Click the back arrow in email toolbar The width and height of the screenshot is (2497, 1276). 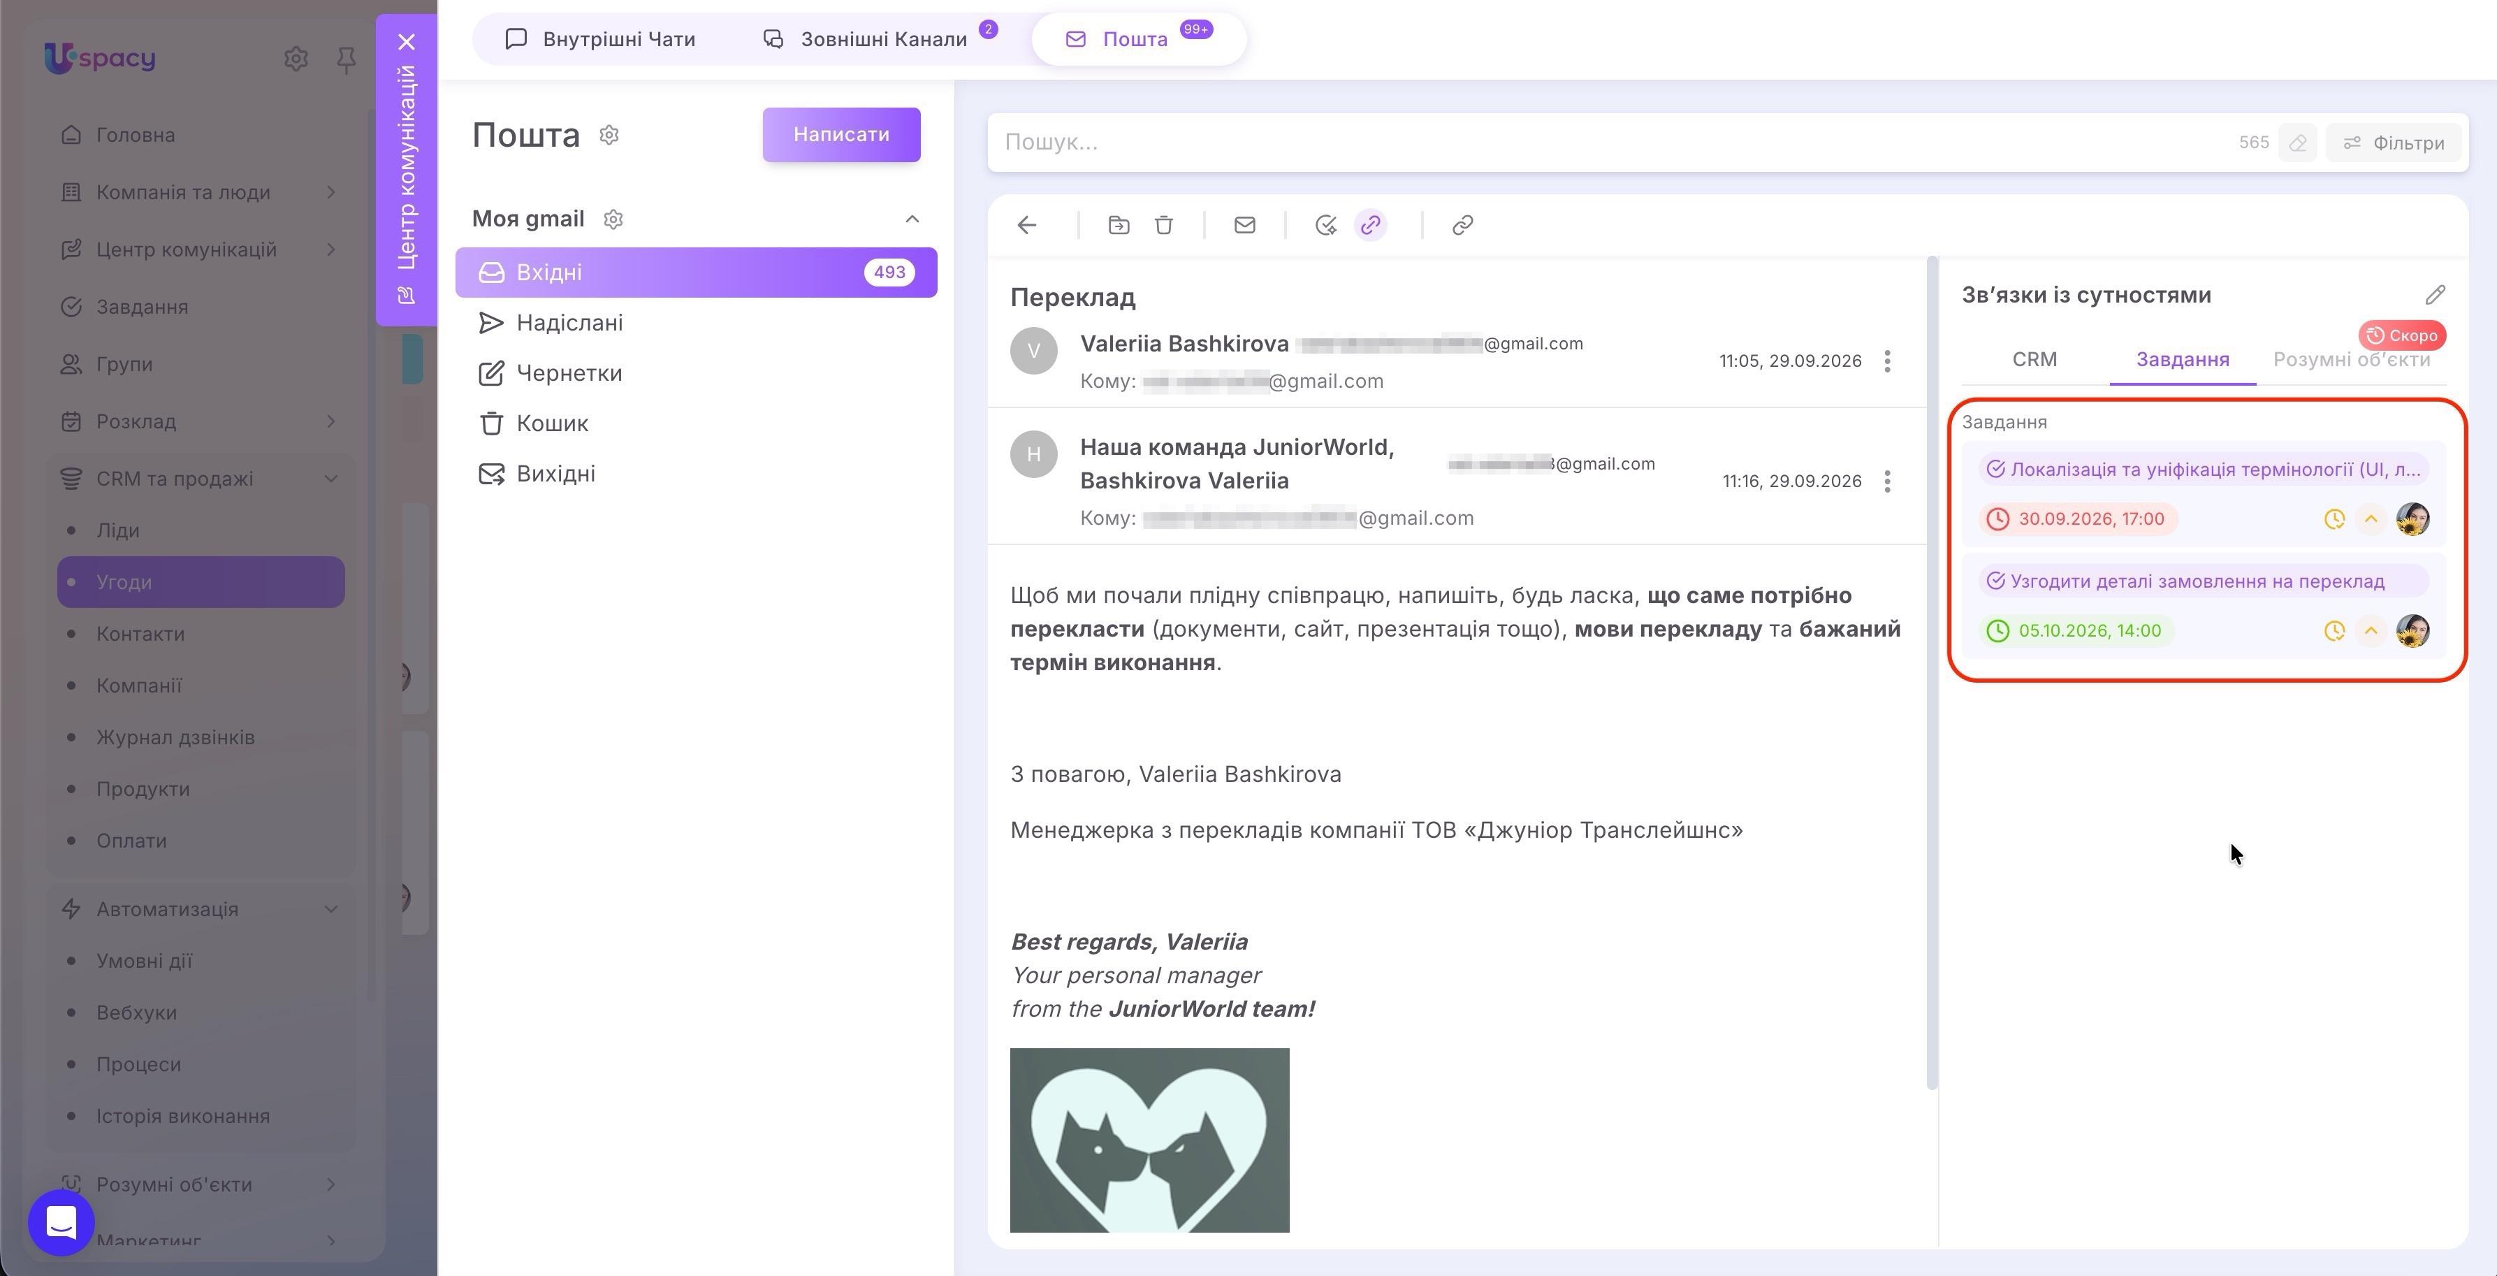pos(1026,225)
